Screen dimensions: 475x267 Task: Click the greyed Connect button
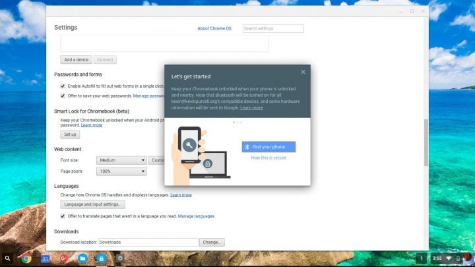105,59
